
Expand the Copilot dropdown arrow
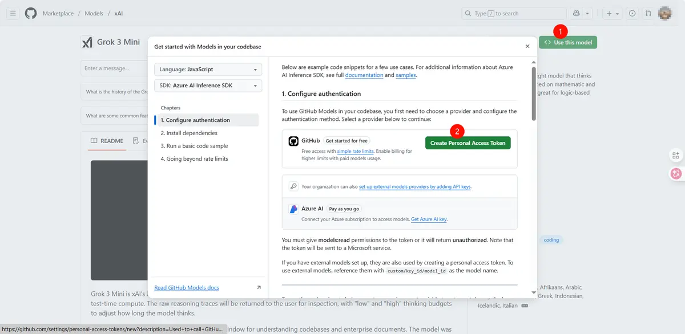587,13
